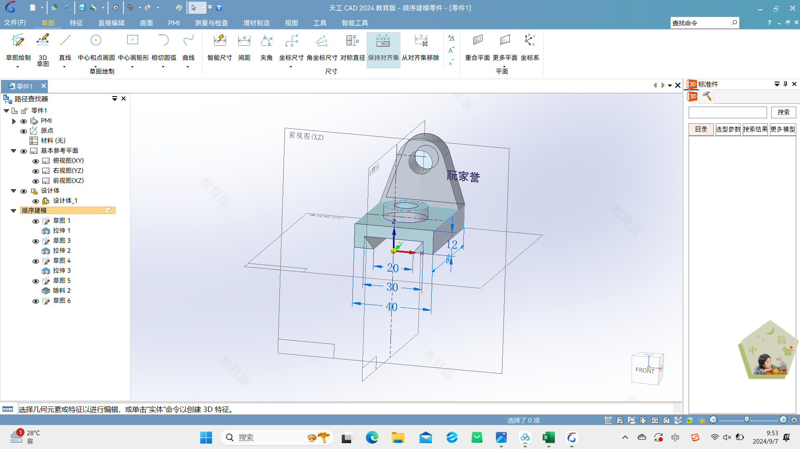The height and width of the screenshot is (449, 800).
Task: Collapse the 设计体 tree node
Action: coord(13,191)
